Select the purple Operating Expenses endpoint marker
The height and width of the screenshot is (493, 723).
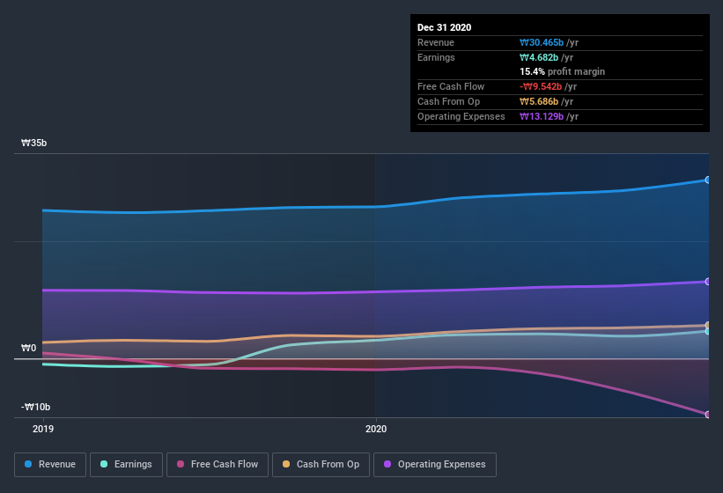tap(707, 282)
